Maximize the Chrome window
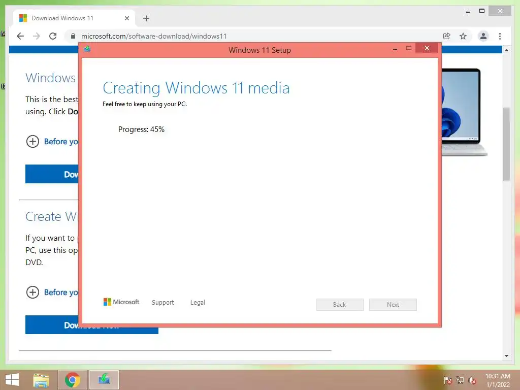 coord(482,11)
